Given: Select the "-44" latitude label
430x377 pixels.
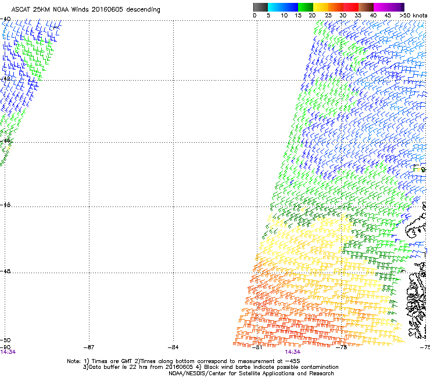Looking at the screenshot, I should click(x=5, y=141).
